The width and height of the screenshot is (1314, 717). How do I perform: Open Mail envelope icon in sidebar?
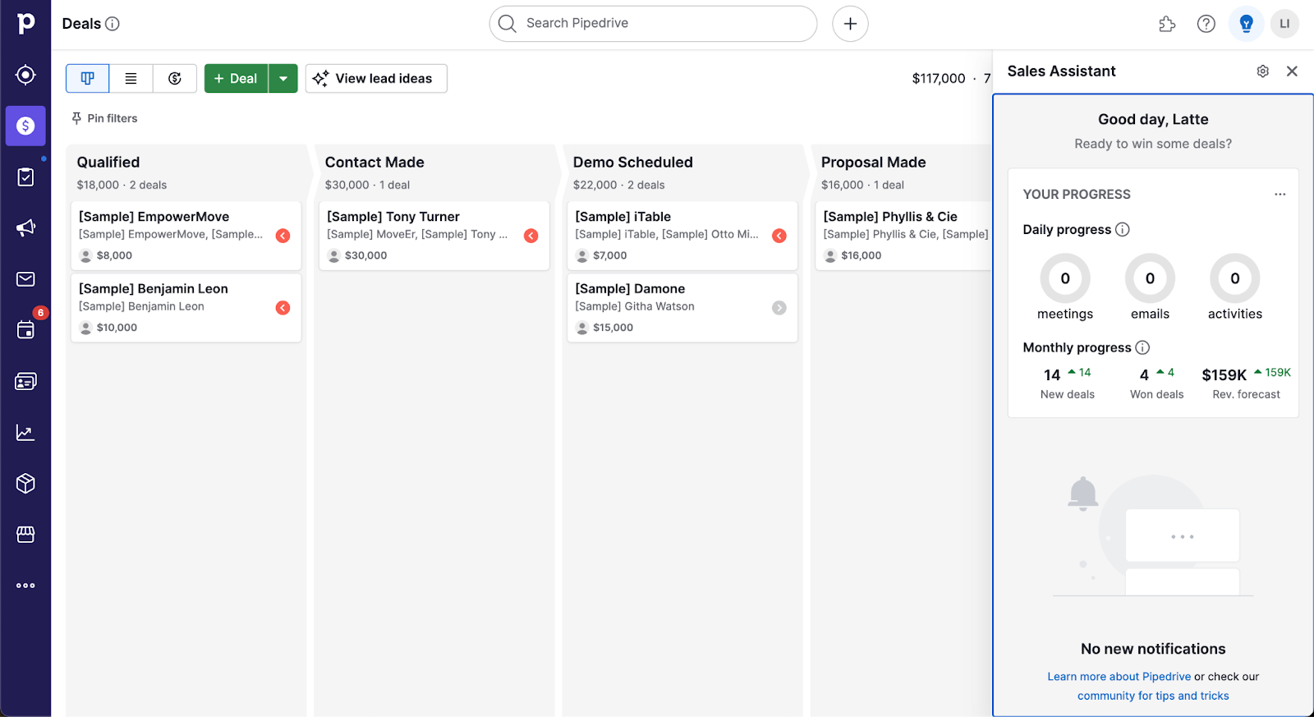pyautogui.click(x=25, y=279)
